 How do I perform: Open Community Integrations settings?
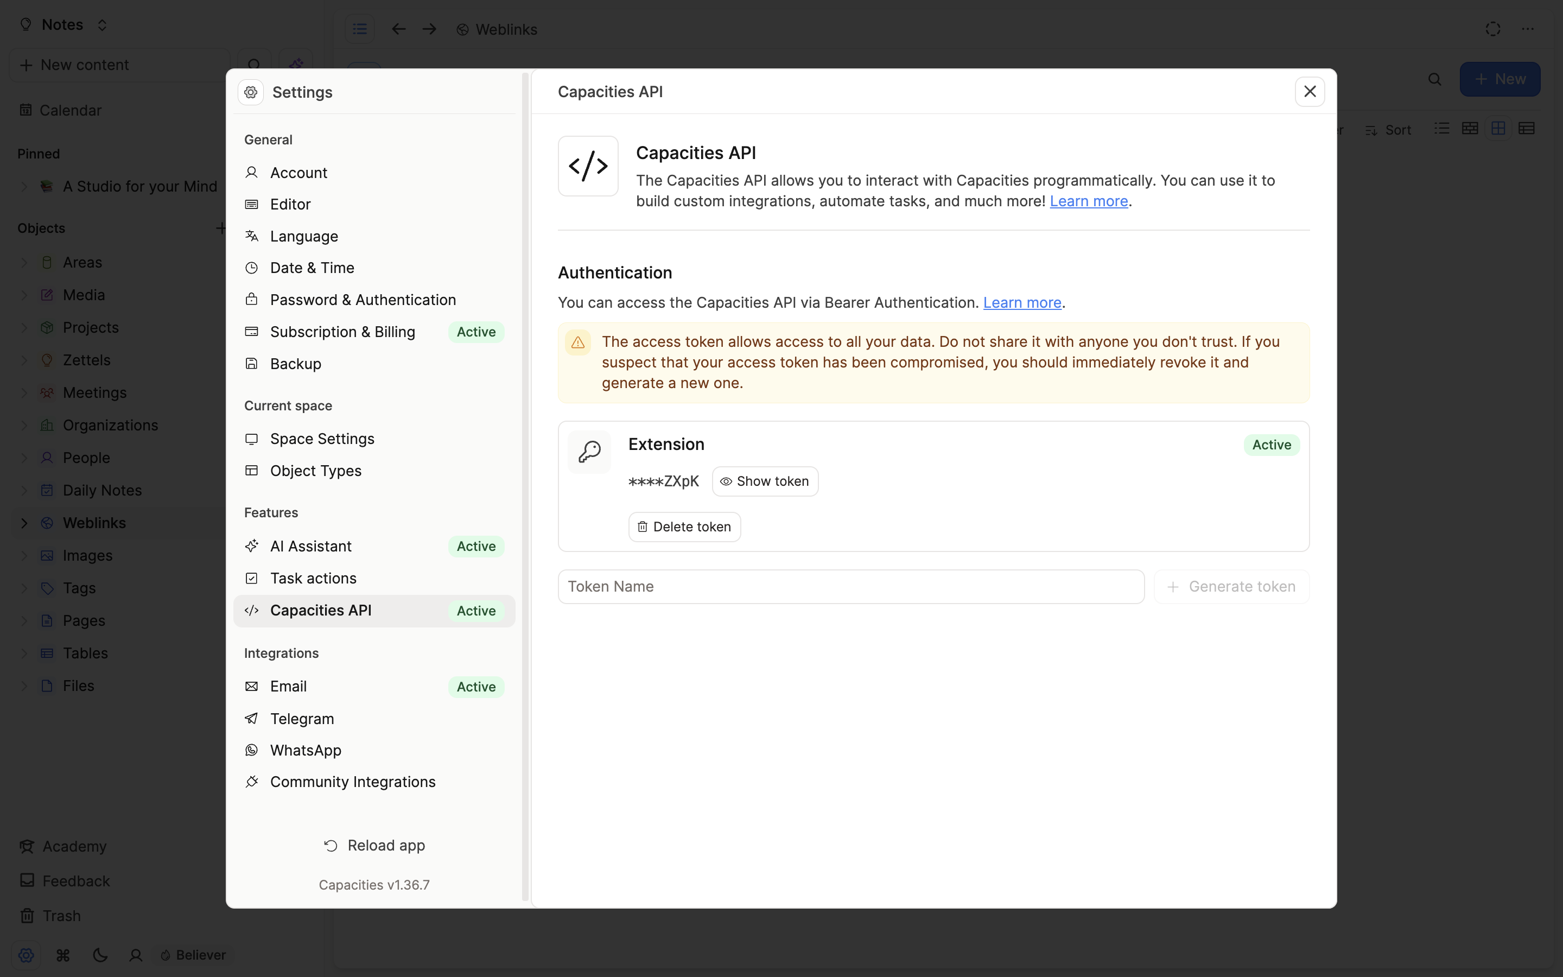374,782
